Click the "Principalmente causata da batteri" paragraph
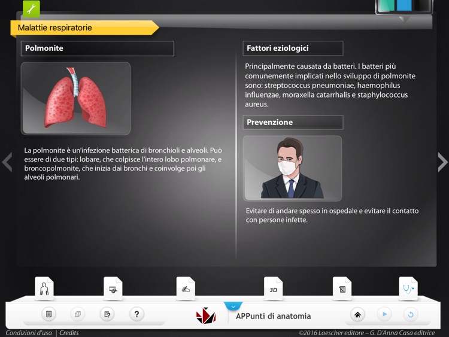This screenshot has height=337, width=449. (x=330, y=86)
